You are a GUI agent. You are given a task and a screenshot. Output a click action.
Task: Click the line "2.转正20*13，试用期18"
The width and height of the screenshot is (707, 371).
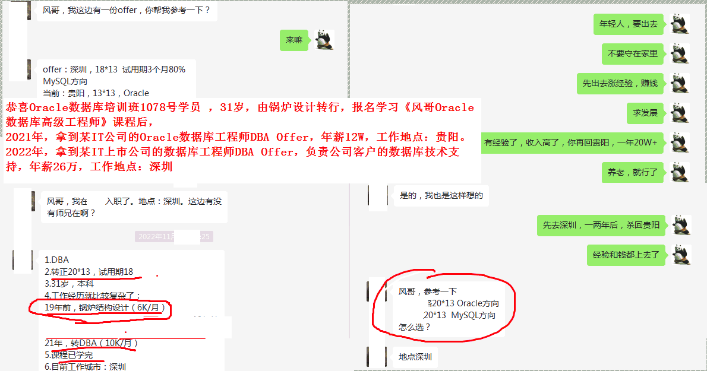pyautogui.click(x=89, y=272)
